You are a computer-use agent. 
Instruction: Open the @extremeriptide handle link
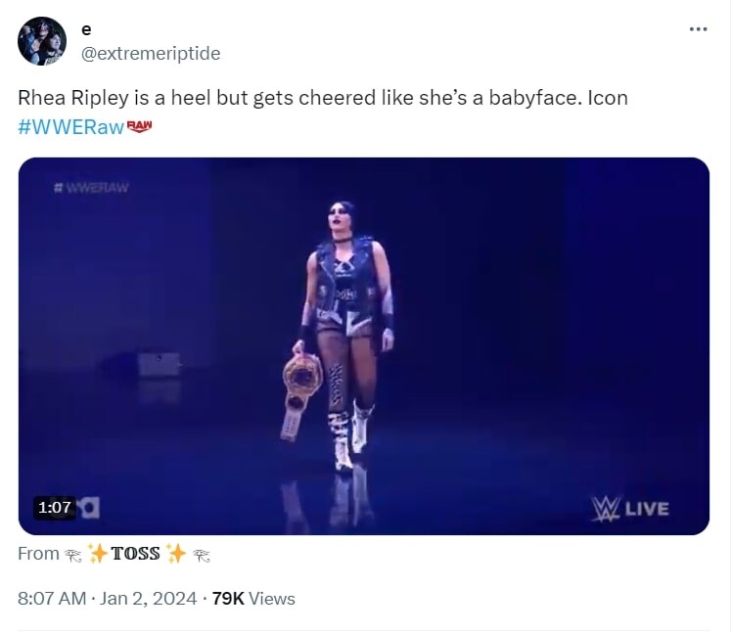tap(151, 54)
